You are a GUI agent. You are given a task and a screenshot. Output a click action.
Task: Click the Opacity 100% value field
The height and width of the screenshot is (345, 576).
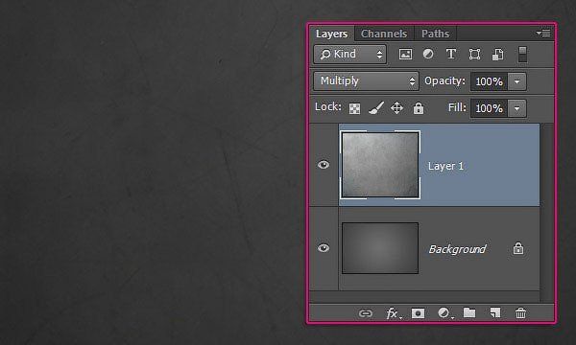(x=489, y=81)
